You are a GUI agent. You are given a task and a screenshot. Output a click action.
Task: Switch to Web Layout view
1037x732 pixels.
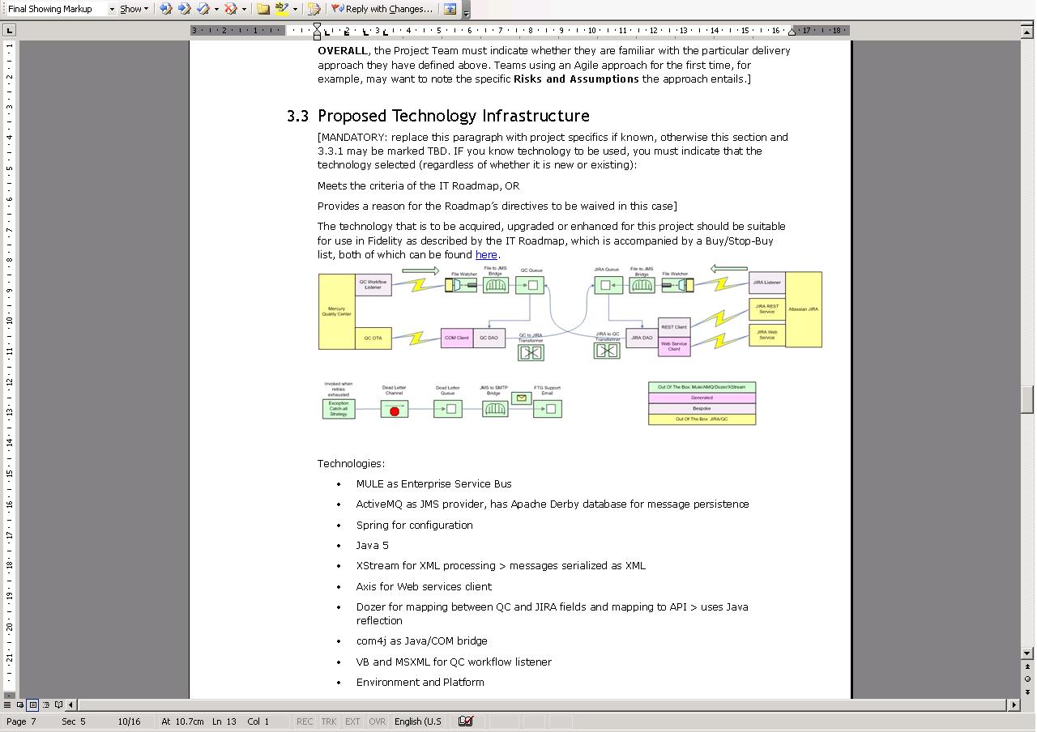pos(19,704)
